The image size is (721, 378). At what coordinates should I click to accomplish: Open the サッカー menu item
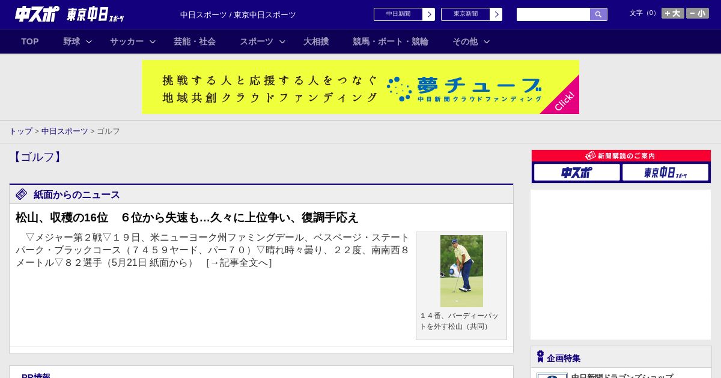point(127,41)
